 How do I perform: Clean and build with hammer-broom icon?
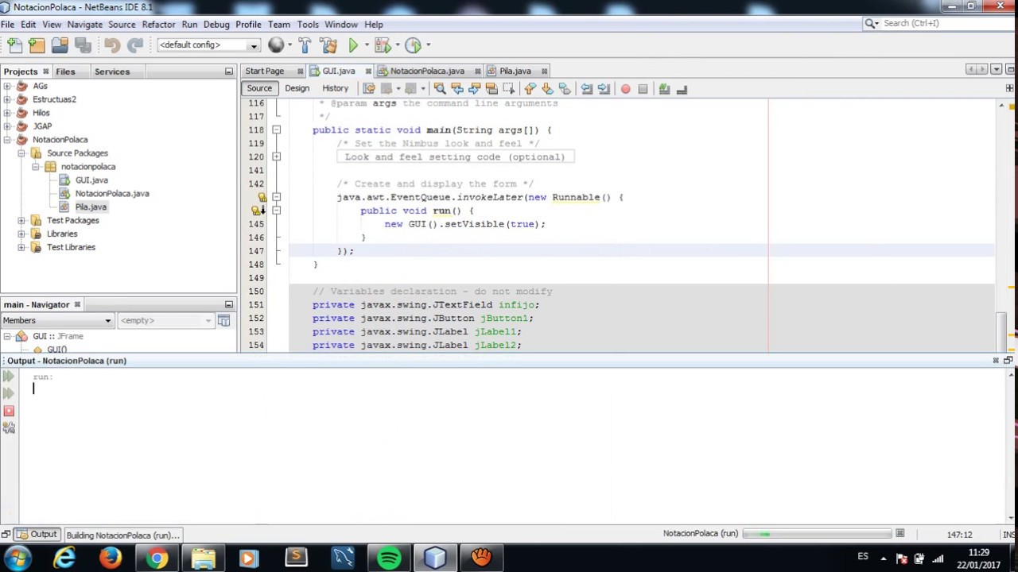coord(328,45)
